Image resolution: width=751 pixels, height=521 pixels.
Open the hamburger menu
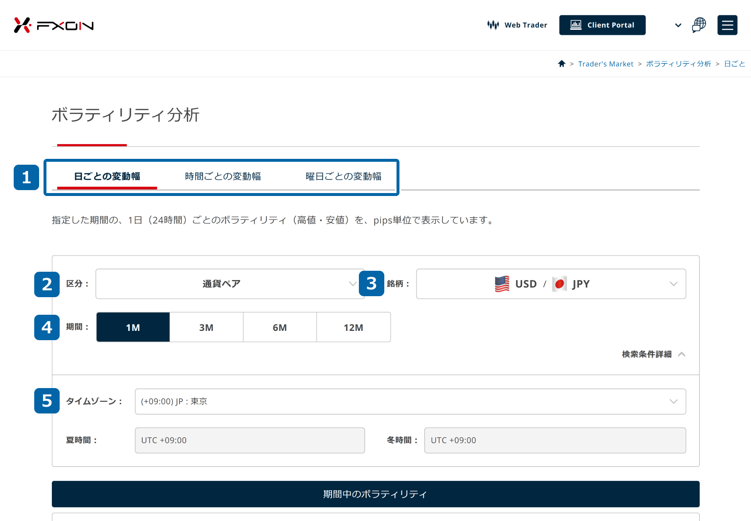728,25
